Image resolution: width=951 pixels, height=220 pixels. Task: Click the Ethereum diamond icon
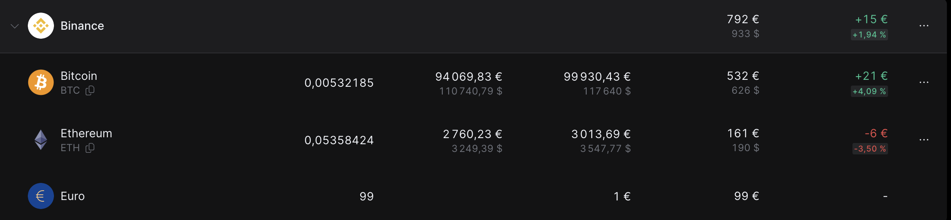click(x=41, y=140)
